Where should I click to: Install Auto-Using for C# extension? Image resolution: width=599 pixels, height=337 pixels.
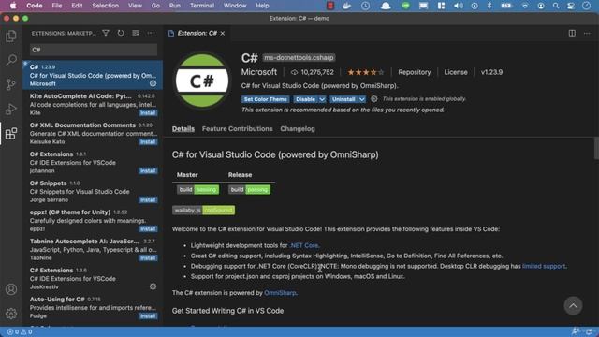coord(148,316)
